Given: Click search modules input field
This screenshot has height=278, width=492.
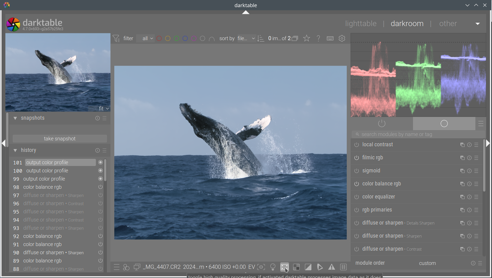Looking at the screenshot, I should pos(418,134).
